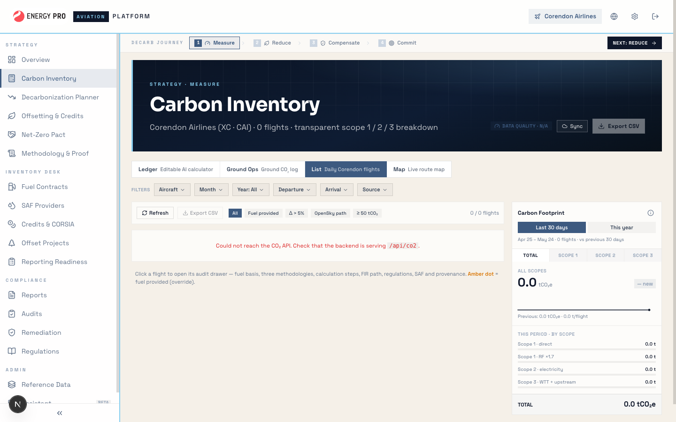Open the Departure filter dropdown

[295, 189]
